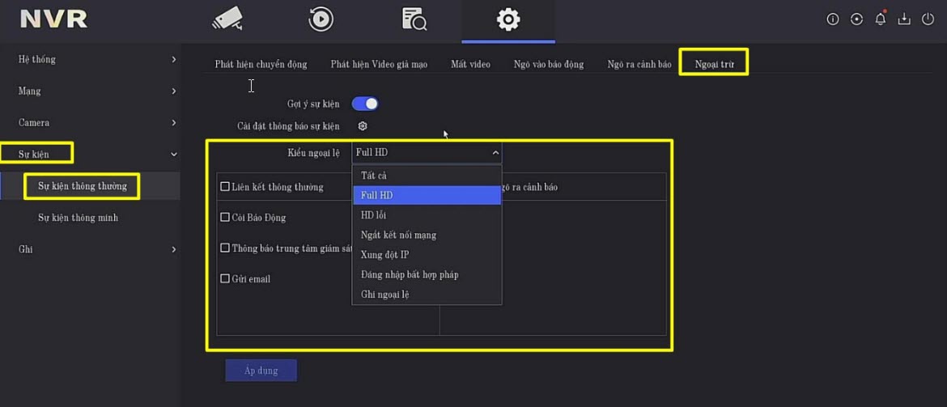Open event notification settings gear
Image resolution: width=947 pixels, height=407 pixels.
click(x=363, y=126)
